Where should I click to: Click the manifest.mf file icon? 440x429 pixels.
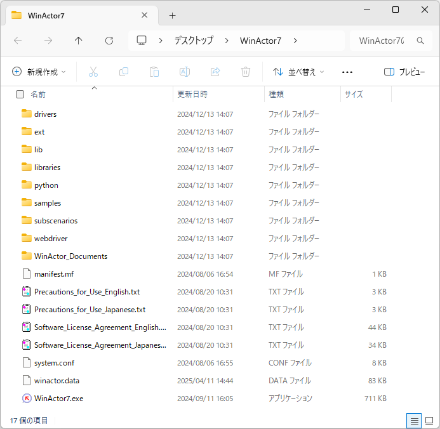click(x=27, y=274)
